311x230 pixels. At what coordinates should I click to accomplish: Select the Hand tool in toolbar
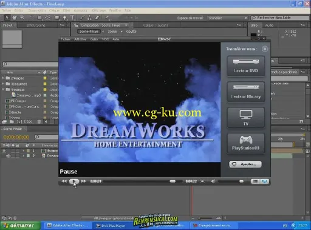point(15,18)
